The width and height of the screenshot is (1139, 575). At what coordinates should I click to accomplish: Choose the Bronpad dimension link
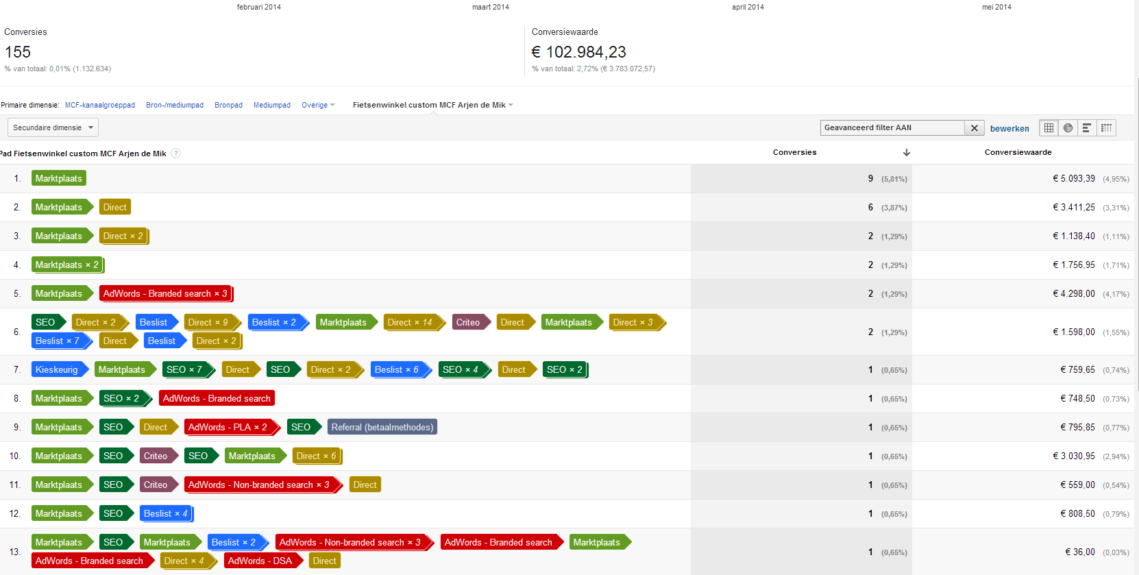click(x=228, y=106)
